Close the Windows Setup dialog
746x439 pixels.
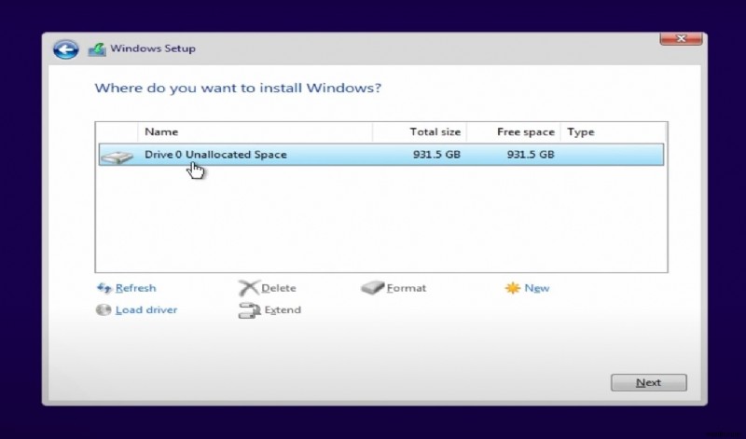pos(681,38)
